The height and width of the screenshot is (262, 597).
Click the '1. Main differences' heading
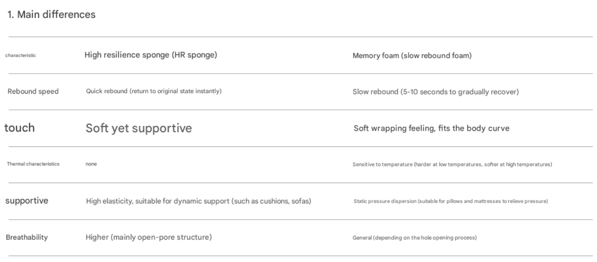point(51,15)
